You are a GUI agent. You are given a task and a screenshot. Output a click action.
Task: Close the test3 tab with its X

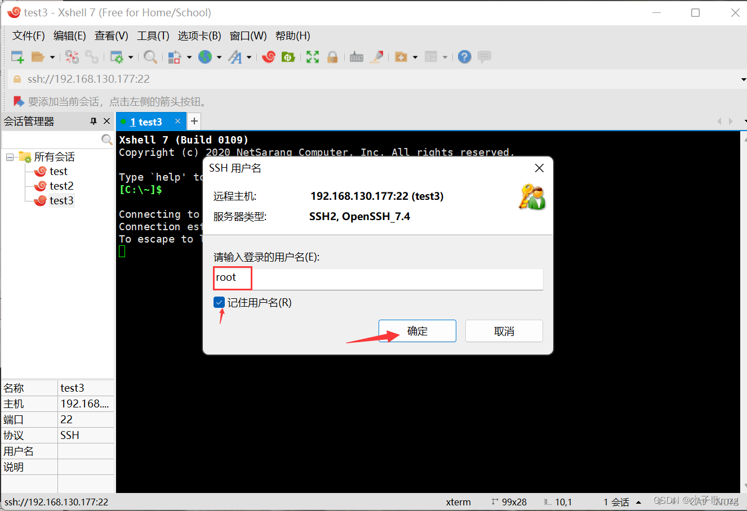point(177,121)
